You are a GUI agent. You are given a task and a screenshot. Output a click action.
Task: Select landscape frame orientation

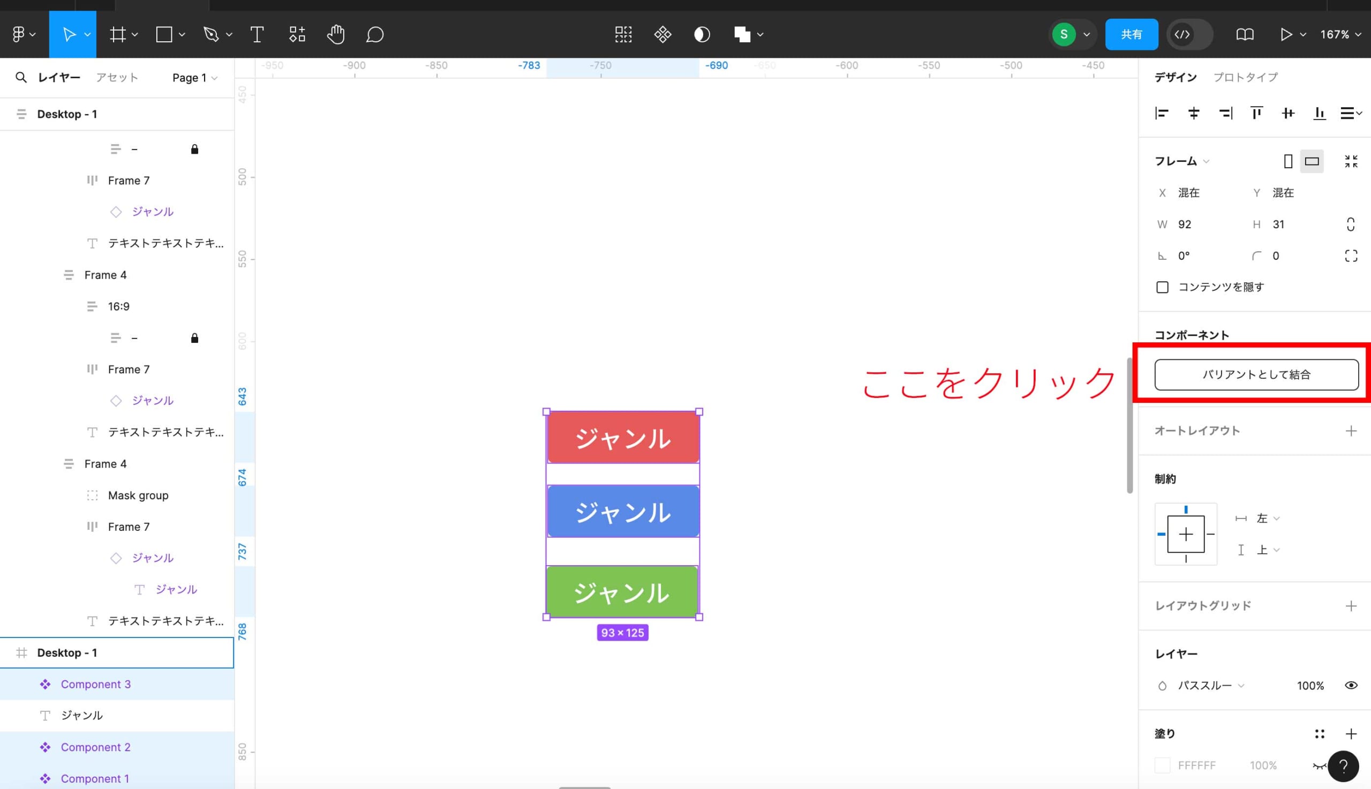click(1312, 161)
